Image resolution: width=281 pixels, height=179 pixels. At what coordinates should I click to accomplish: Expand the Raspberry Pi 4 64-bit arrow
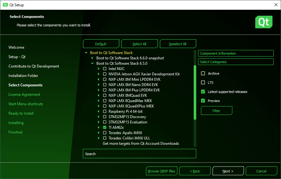click(x=99, y=111)
